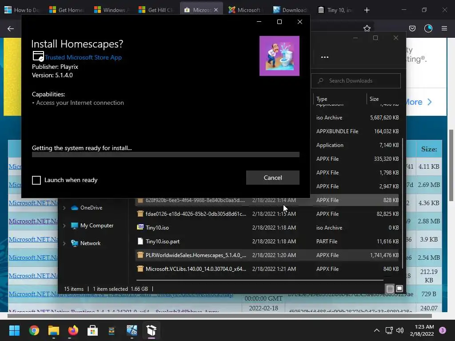Go back in Firefox
455x341 pixels.
pyautogui.click(x=11, y=28)
